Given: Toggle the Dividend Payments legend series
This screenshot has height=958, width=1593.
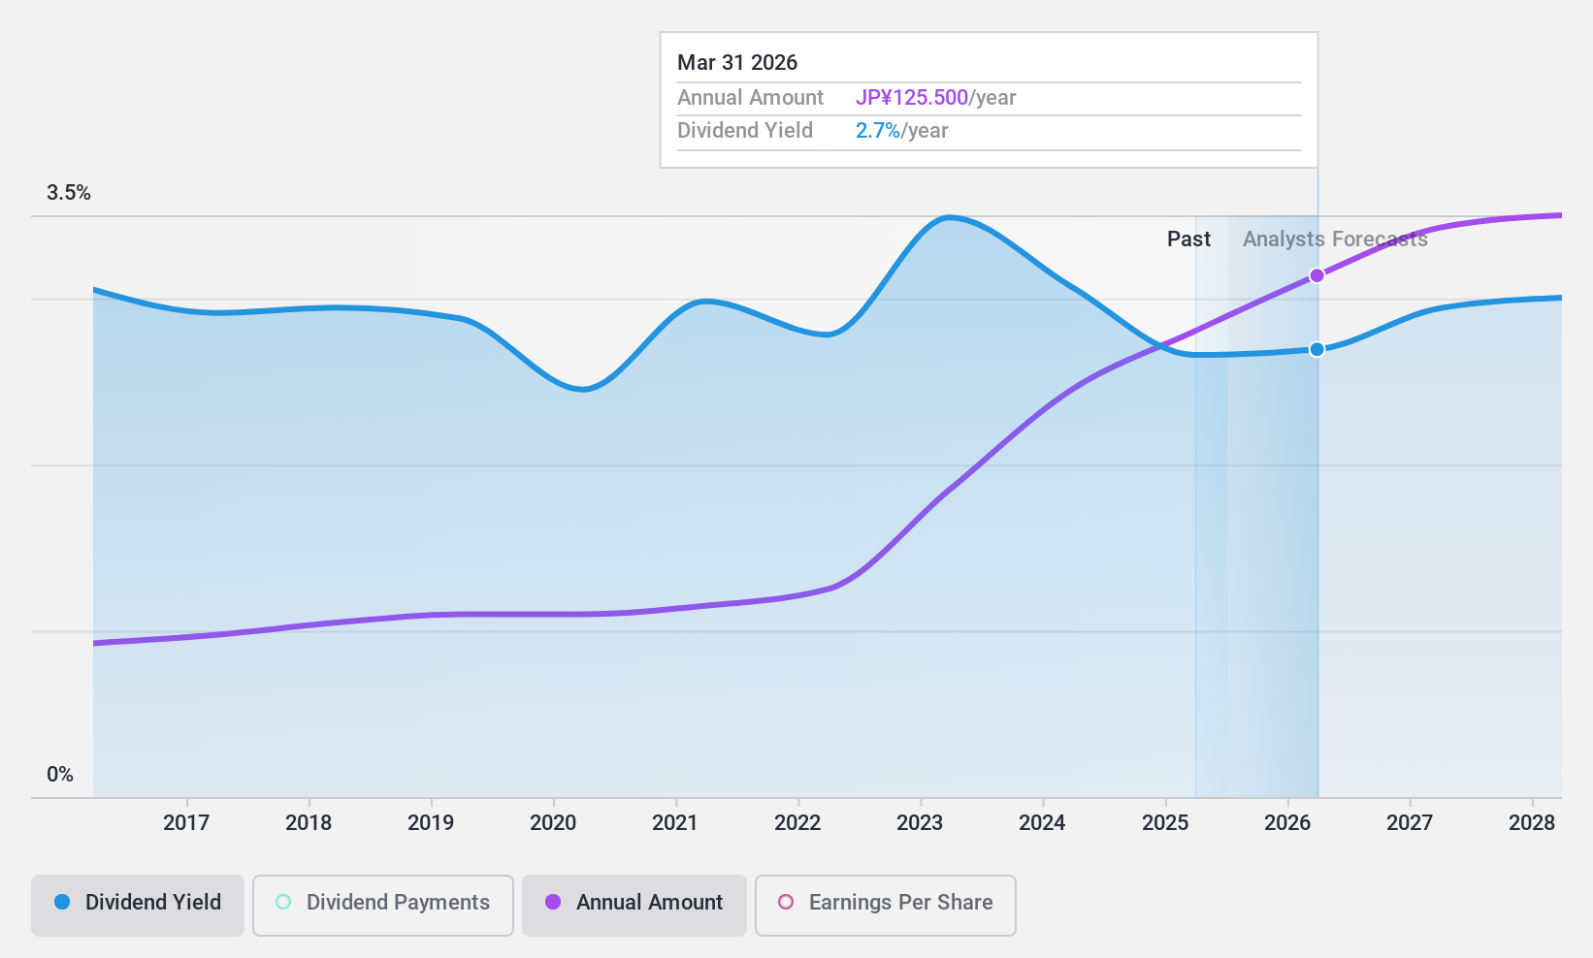Looking at the screenshot, I should click(x=383, y=905).
